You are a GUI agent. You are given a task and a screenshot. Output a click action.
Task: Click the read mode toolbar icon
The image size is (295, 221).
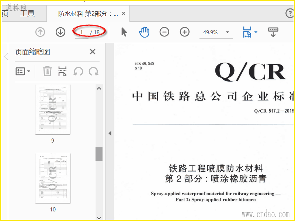pyautogui.click(x=273, y=32)
